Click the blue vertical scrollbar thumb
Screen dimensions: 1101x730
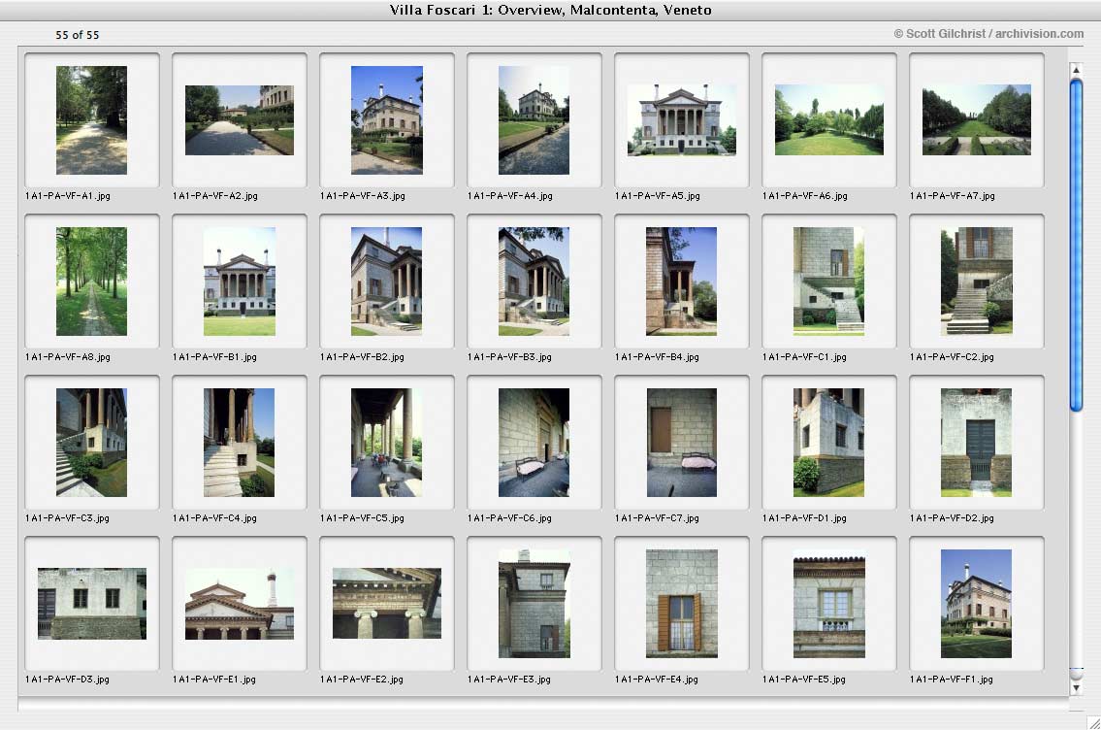[1076, 246]
